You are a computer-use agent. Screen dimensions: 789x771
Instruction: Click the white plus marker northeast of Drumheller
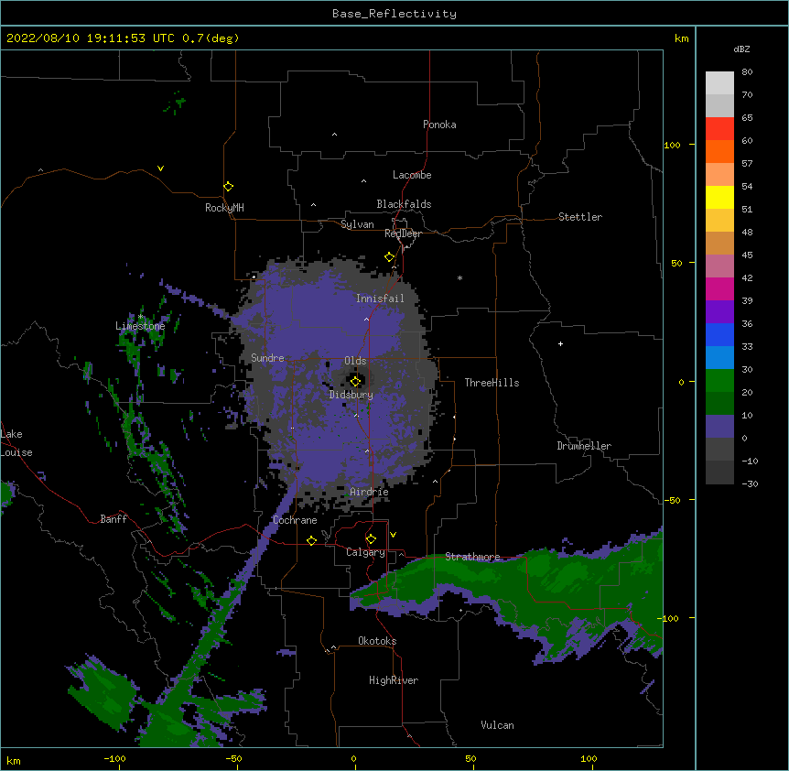560,343
